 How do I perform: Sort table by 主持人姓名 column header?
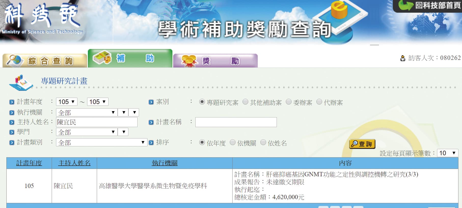coord(74,163)
